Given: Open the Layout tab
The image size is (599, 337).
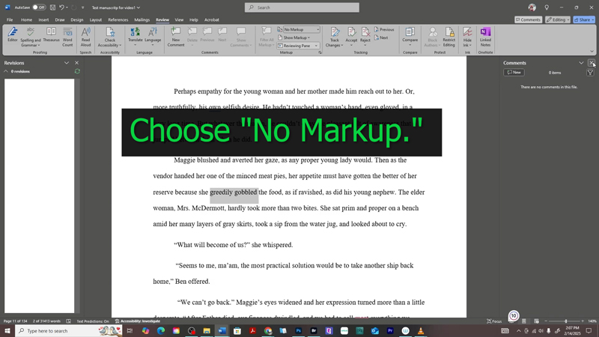Looking at the screenshot, I should click(96, 20).
